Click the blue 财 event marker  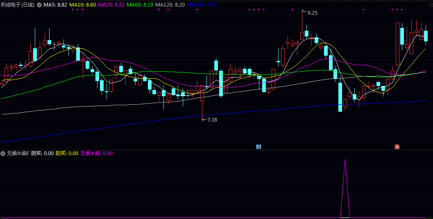[x=258, y=147]
